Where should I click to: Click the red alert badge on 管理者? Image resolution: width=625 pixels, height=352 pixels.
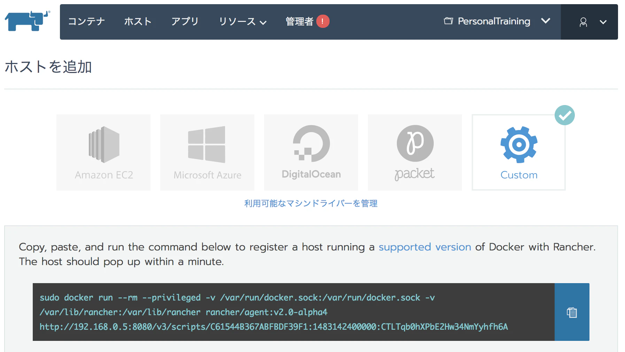point(322,21)
